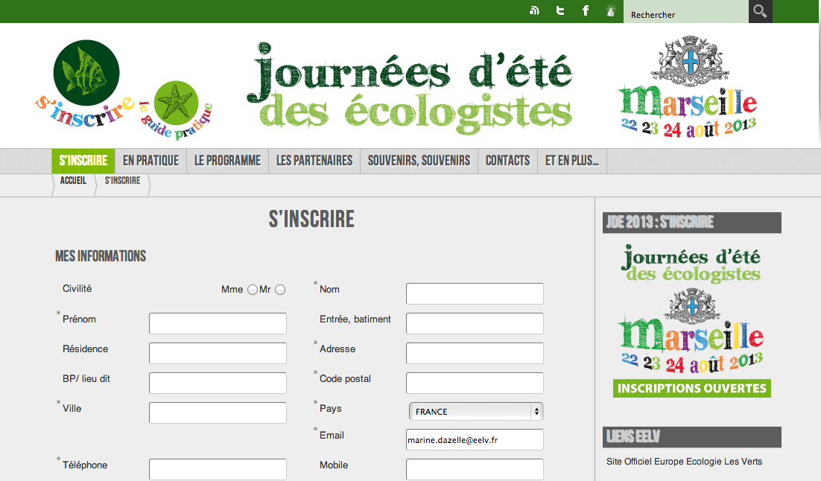This screenshot has height=481, width=821.
Task: Click in the BP/ lieu dit input field
Action: pos(218,383)
